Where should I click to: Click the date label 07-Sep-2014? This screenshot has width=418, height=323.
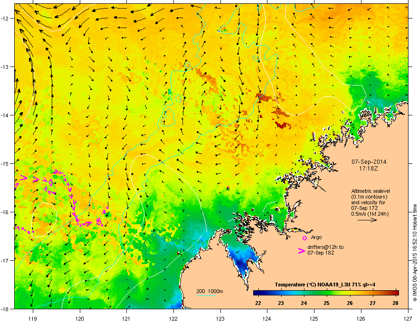coord(369,162)
